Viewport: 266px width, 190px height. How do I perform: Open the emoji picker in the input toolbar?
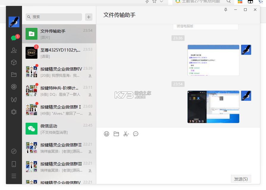click(x=106, y=134)
